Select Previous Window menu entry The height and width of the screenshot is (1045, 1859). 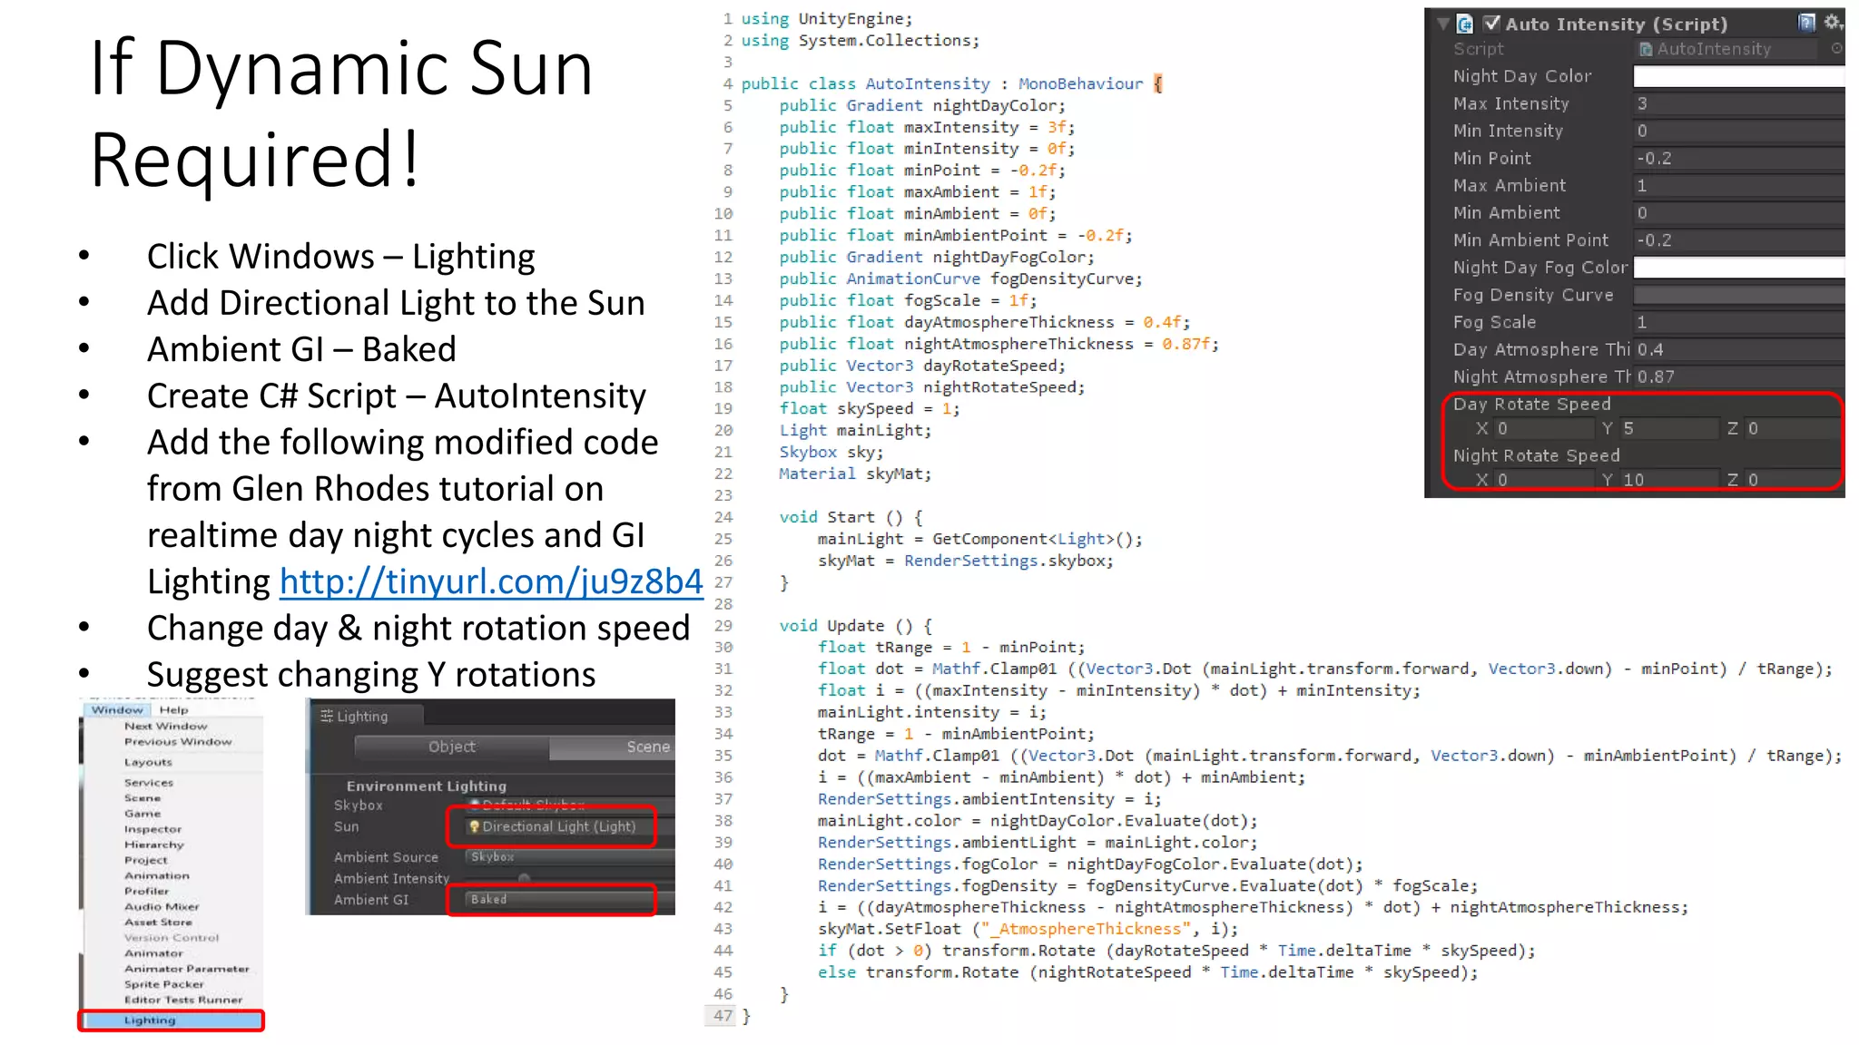pos(178,742)
